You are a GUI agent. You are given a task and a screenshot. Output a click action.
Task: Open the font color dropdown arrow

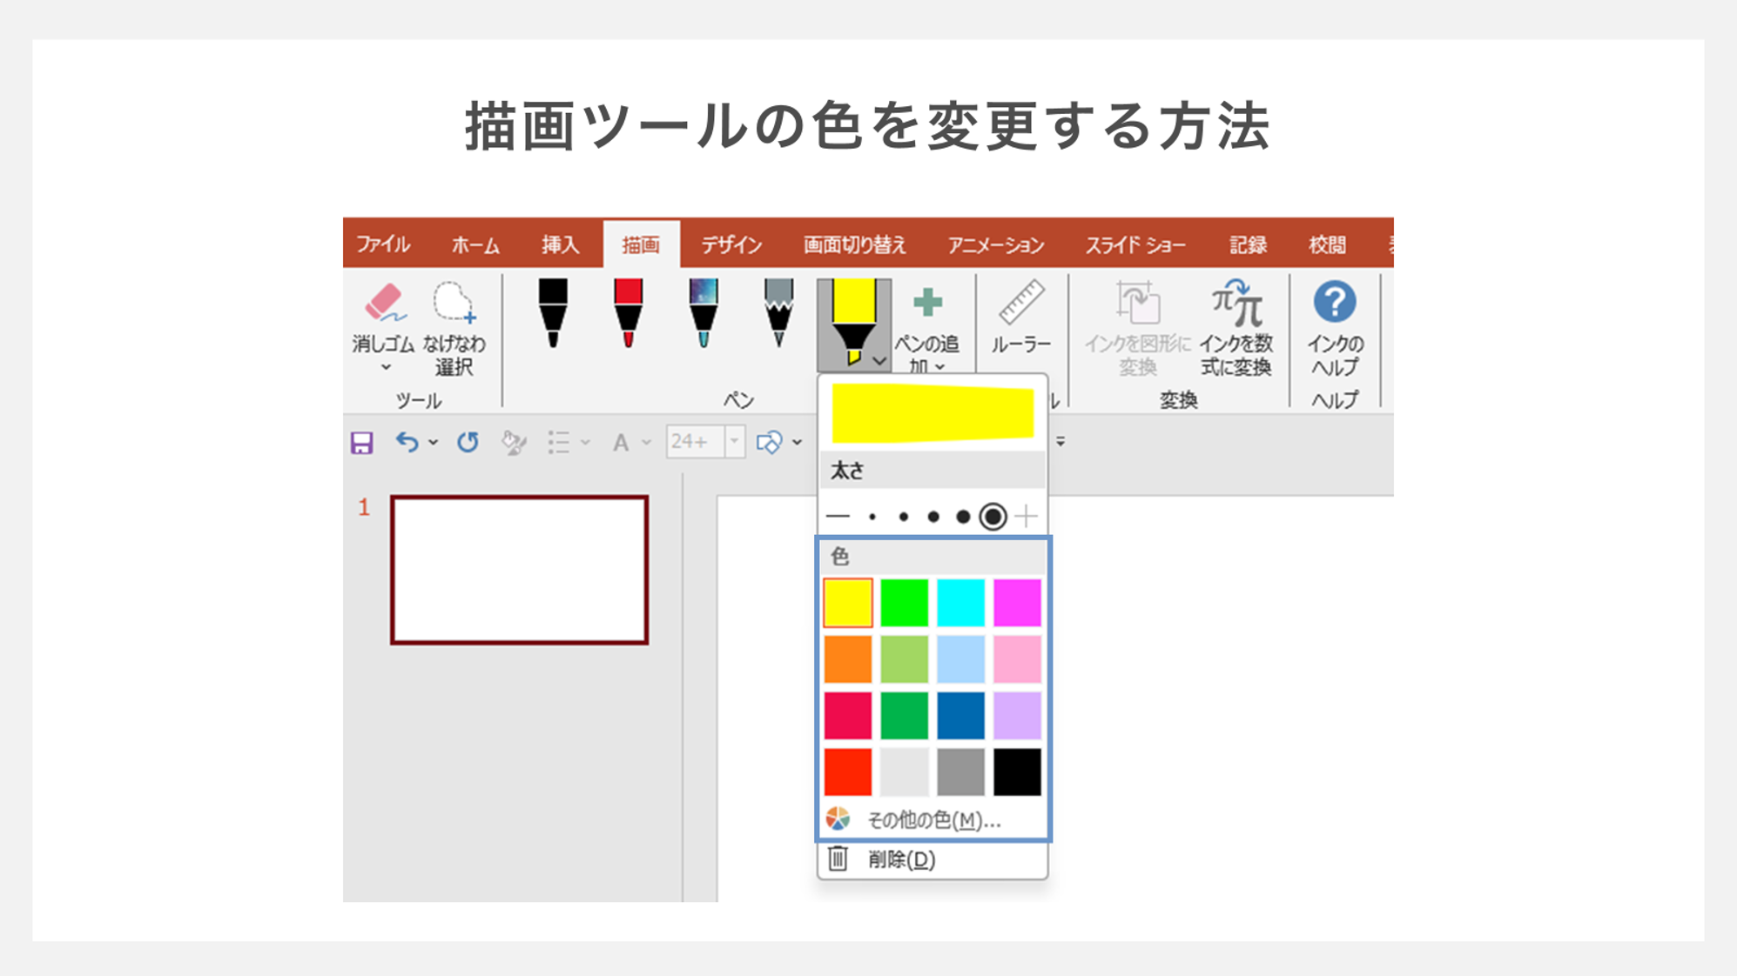tap(646, 443)
